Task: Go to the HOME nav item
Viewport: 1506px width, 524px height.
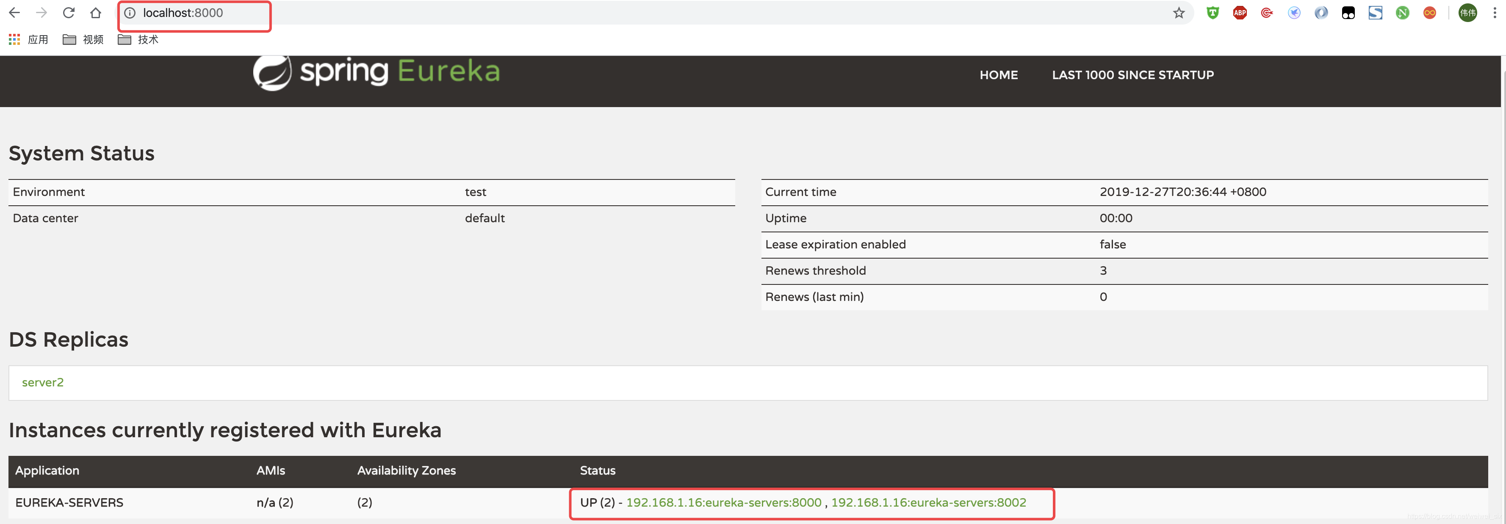Action: [999, 75]
